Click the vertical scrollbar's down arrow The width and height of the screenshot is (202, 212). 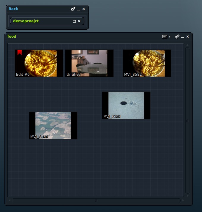tap(187, 196)
